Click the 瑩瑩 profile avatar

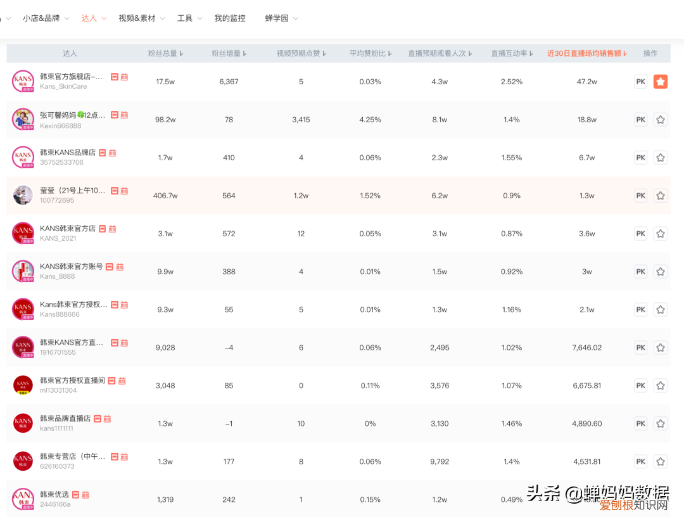tap(23, 195)
